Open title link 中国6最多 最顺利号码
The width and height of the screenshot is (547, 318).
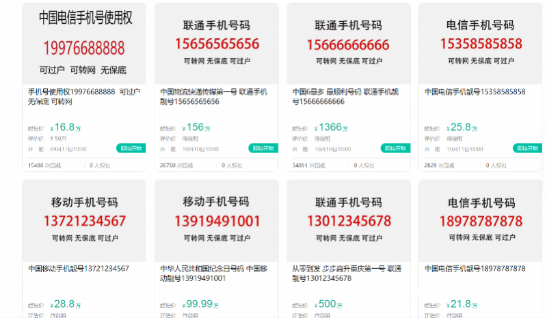coord(347,92)
